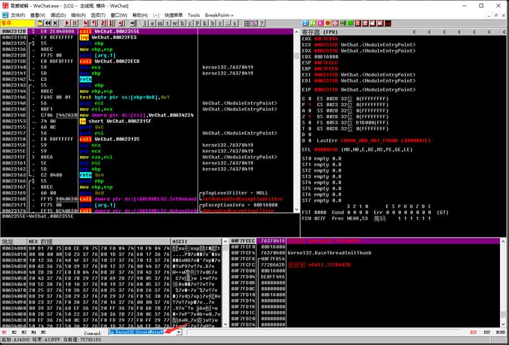Open Handles window with h button
This screenshot has height=345, width=509.
(183, 23)
